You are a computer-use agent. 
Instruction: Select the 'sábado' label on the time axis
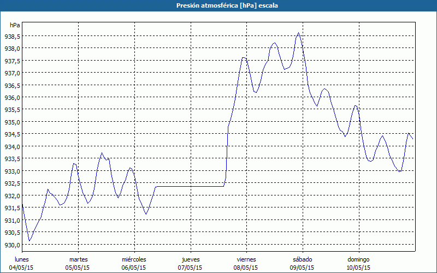tap(302, 259)
